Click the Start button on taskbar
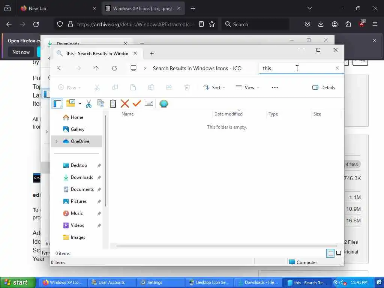The height and width of the screenshot is (288, 384). 17,283
